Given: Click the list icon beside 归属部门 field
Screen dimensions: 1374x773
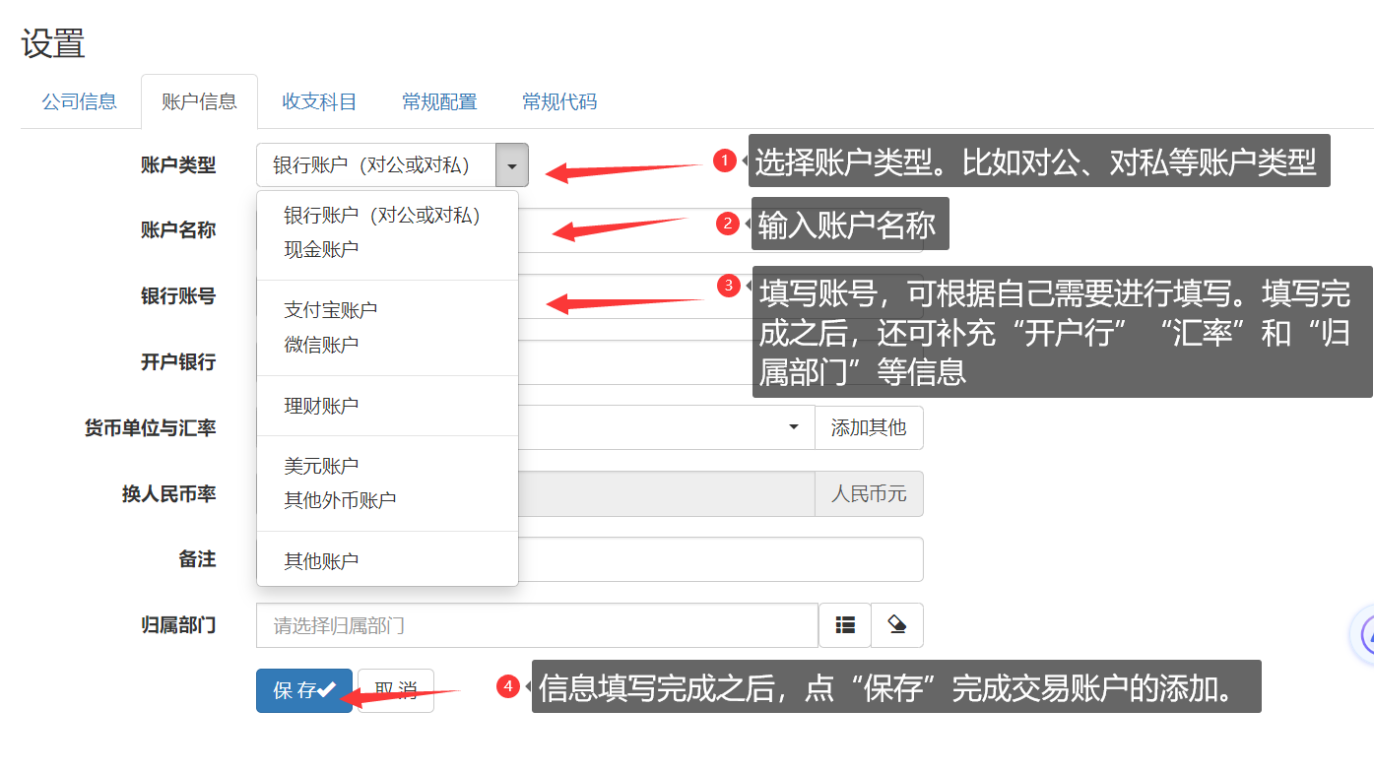Looking at the screenshot, I should 844,625.
